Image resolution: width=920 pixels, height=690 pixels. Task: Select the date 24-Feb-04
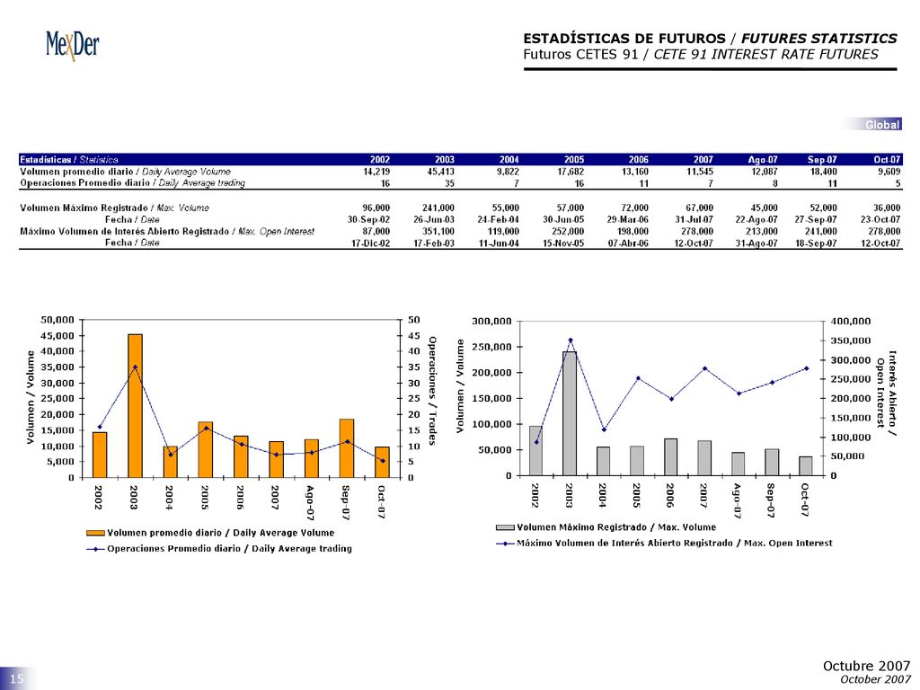click(x=498, y=219)
